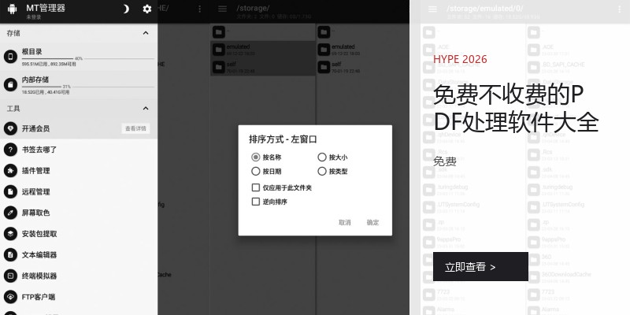This screenshot has height=315, width=630.
Task: Click the 开通会员 diamond icon
Action: coord(10,128)
